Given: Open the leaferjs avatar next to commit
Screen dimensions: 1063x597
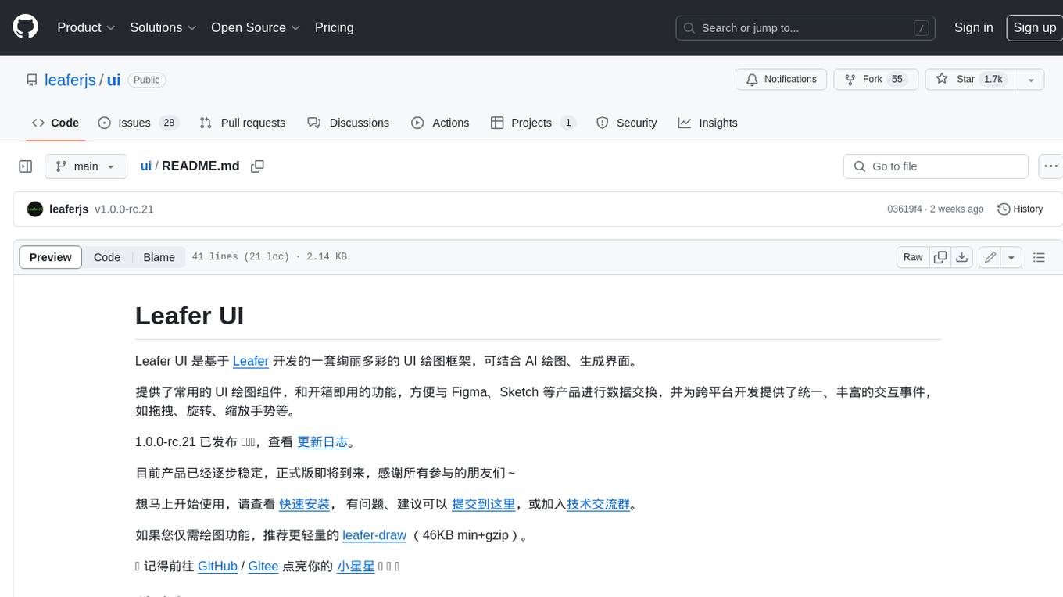Looking at the screenshot, I should pos(35,209).
